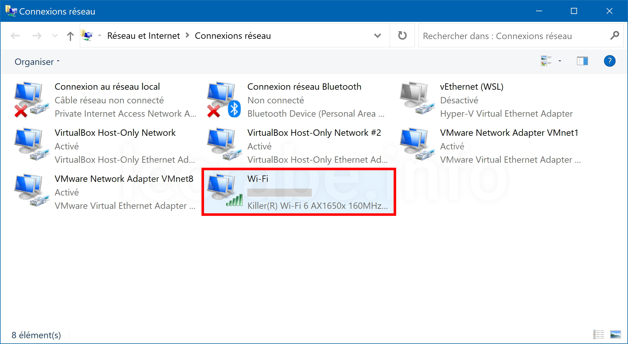
Task: Click the Connexions réseau title bar icon
Action: (x=11, y=11)
